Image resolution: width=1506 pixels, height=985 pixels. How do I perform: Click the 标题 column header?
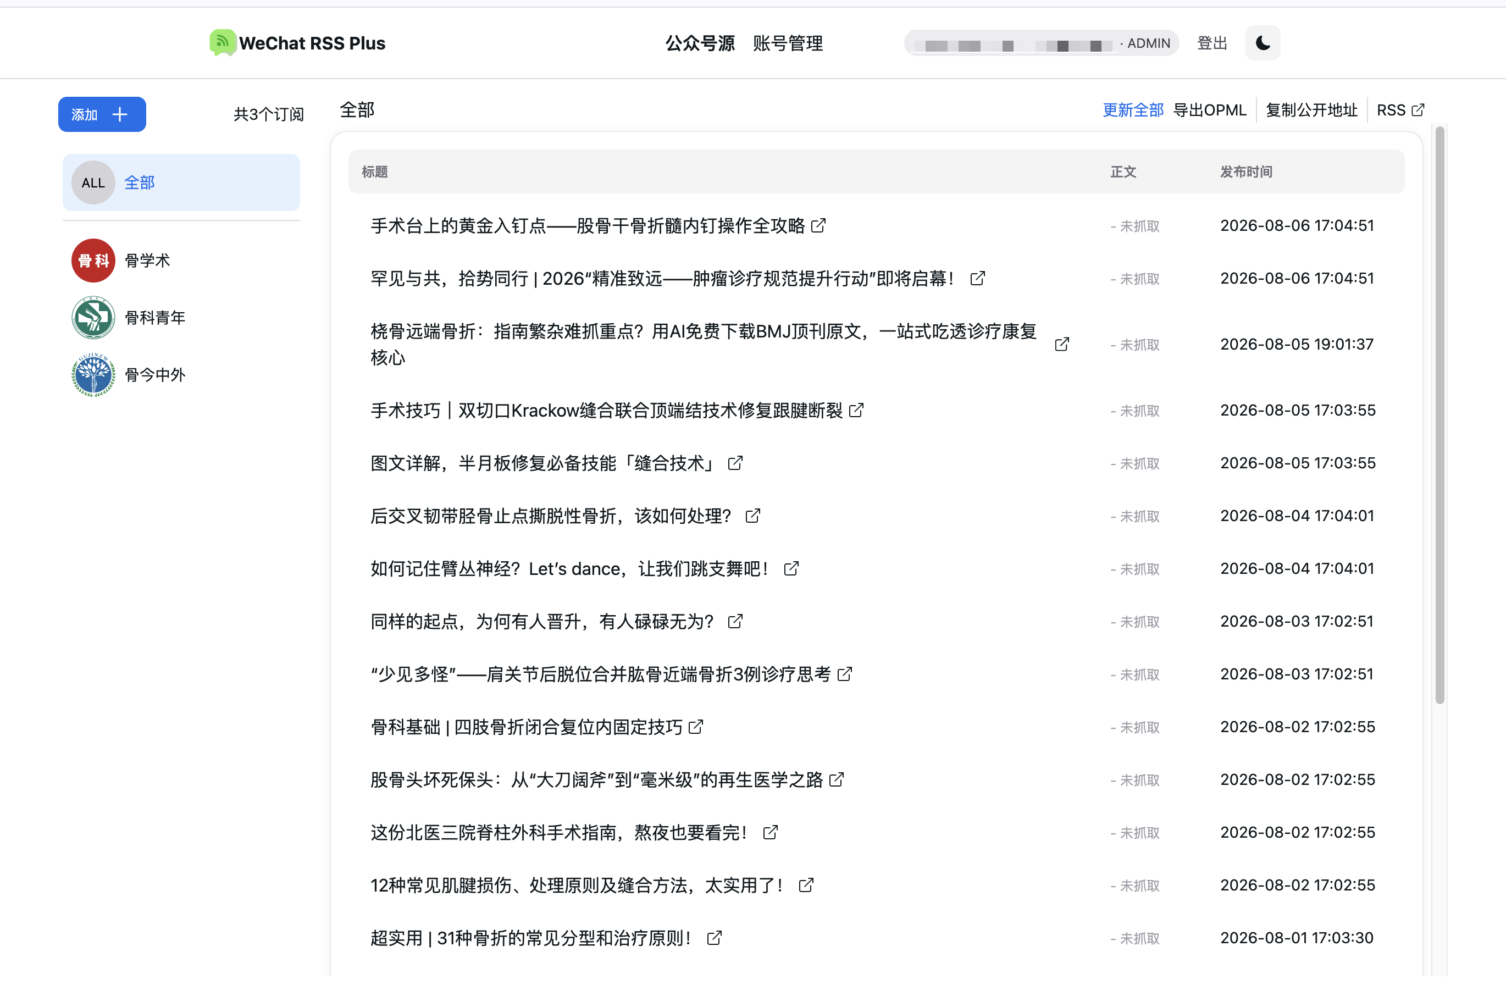pos(375,172)
